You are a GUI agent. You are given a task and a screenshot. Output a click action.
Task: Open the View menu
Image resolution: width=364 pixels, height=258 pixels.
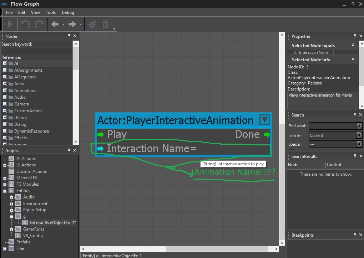coord(35,12)
